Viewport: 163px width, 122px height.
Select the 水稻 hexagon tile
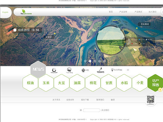pos(124,83)
